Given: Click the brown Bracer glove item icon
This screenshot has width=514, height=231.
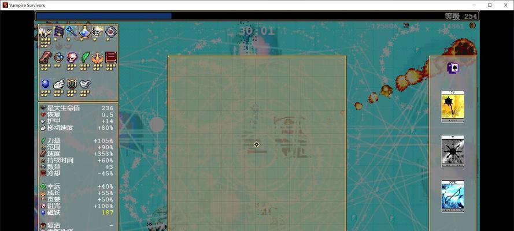Looking at the screenshot, I should pos(46,58).
